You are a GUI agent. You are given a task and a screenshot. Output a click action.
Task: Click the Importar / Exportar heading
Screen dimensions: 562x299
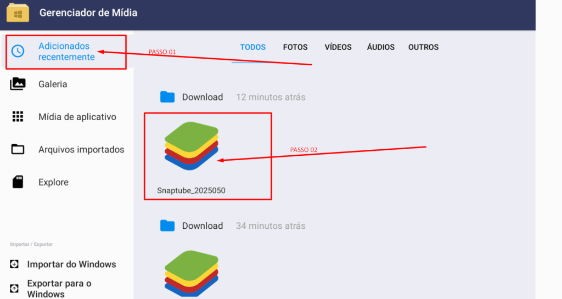click(x=31, y=244)
